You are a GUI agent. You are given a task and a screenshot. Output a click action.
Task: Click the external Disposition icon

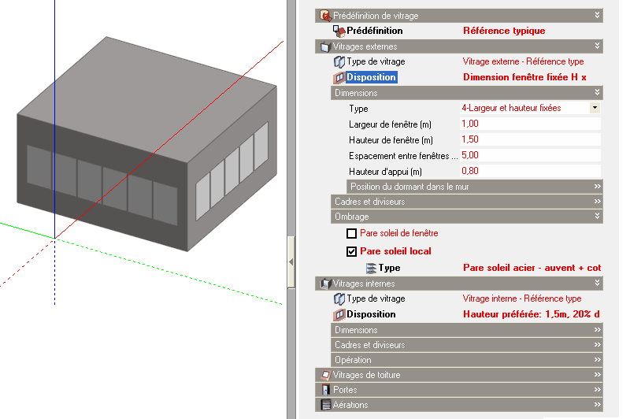(x=339, y=77)
